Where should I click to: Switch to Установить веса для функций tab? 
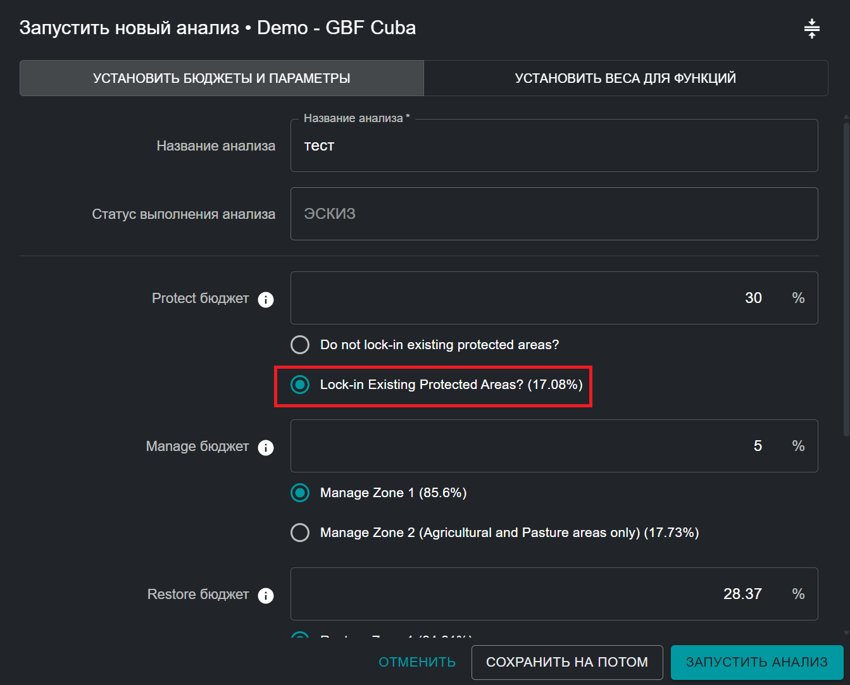(x=625, y=78)
